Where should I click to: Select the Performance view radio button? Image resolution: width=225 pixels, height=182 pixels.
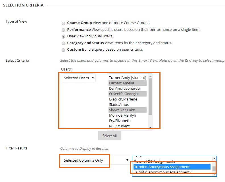(x=63, y=30)
